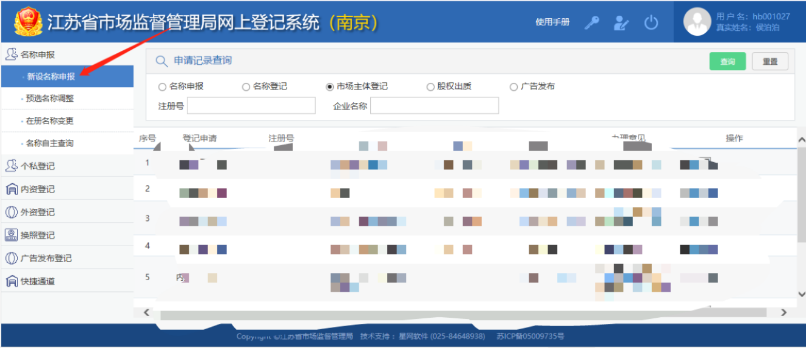Click the 换照登记 certificate icon
This screenshot has height=348, width=806.
pos(12,235)
